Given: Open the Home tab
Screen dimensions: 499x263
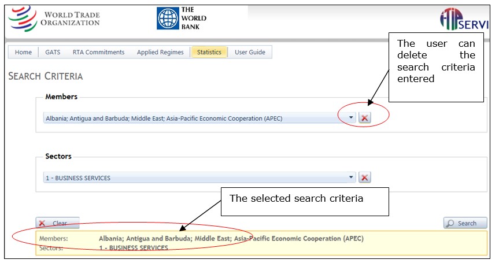Looking at the screenshot, I should click(23, 52).
